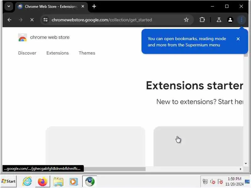Open the Supermium three-dot menu

[241, 20]
